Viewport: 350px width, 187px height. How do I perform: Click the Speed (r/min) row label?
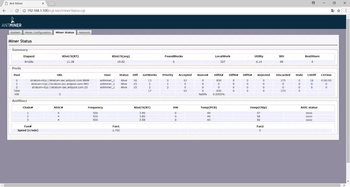[x=28, y=130]
